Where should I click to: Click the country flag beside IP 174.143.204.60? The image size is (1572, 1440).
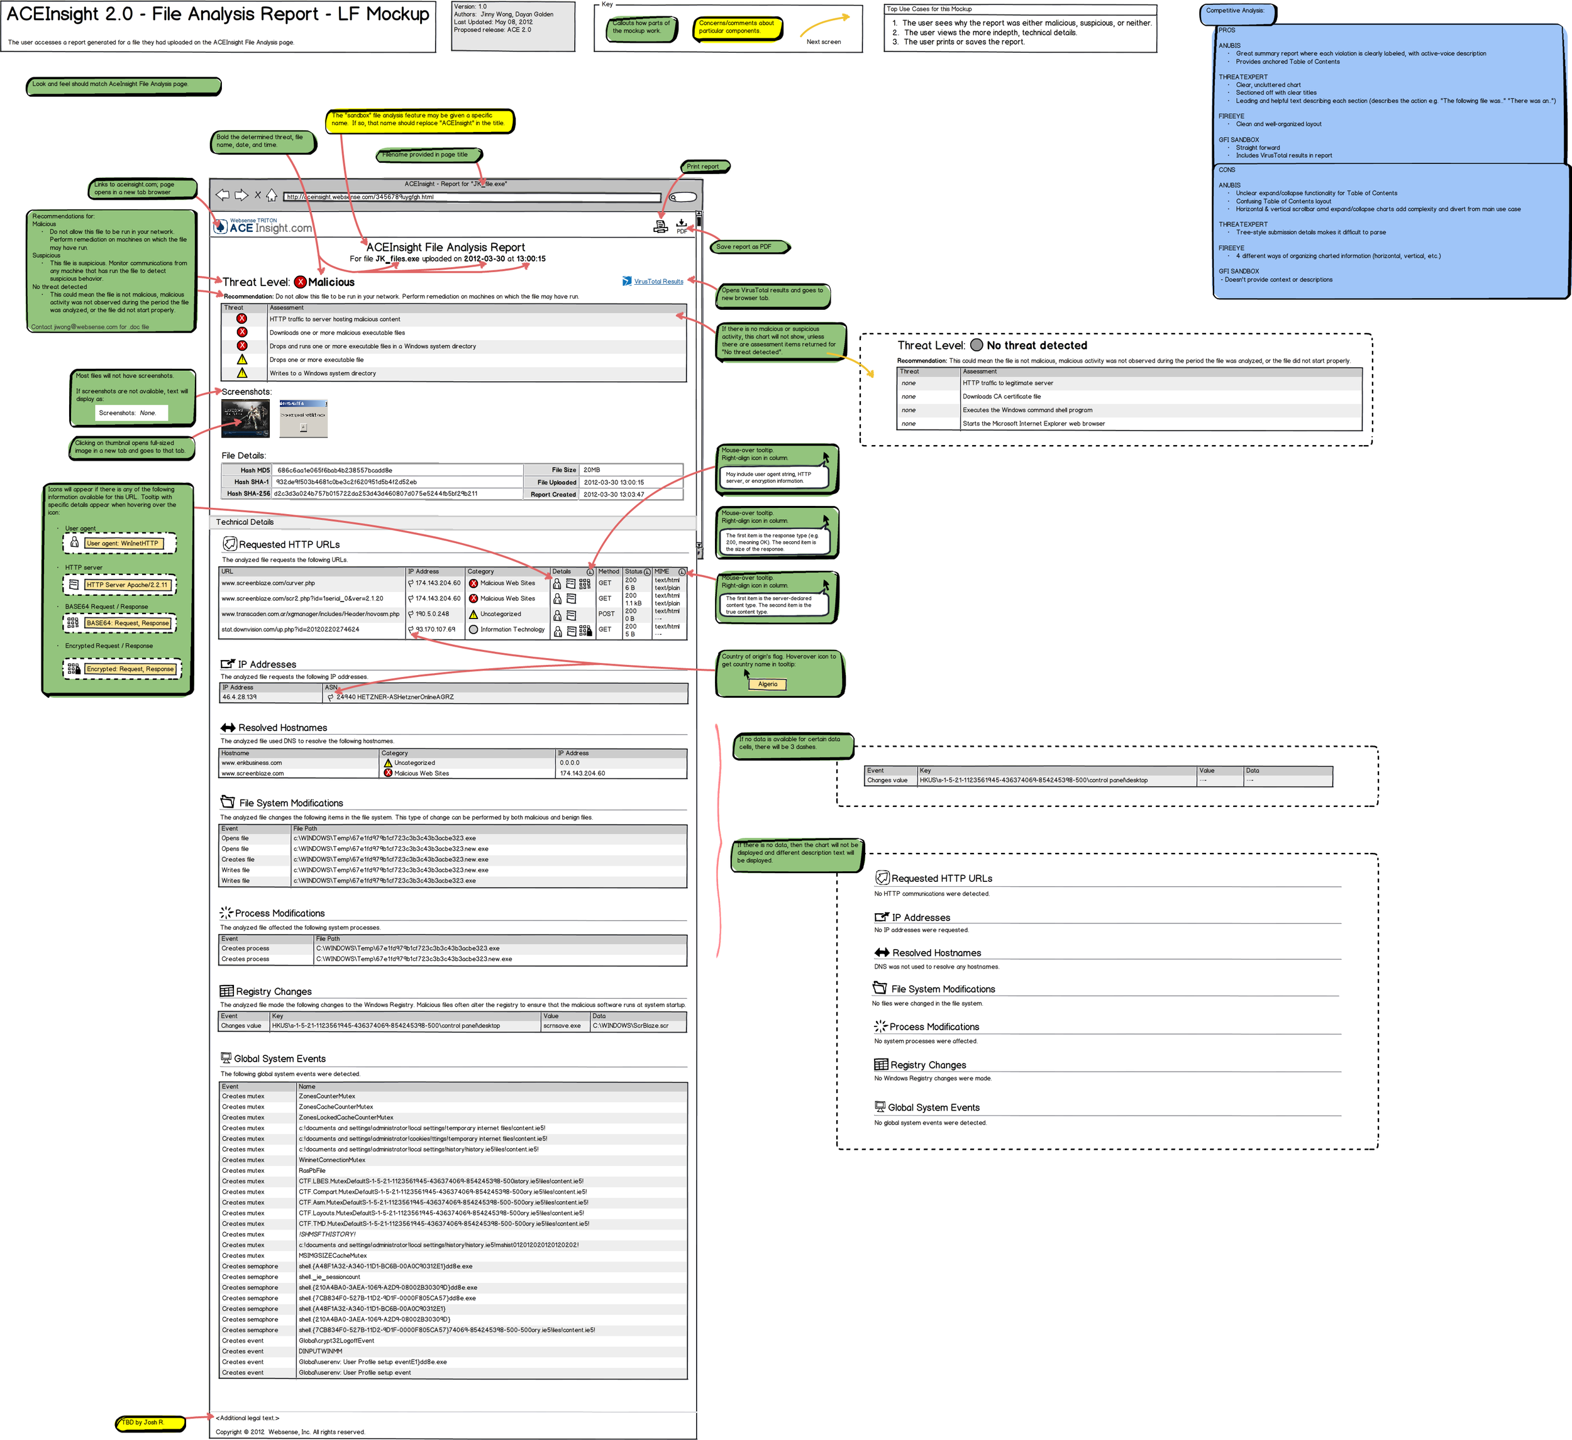click(x=411, y=581)
